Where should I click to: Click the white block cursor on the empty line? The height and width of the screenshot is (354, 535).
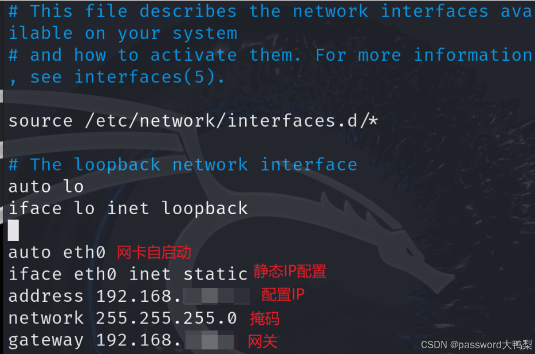(x=14, y=230)
